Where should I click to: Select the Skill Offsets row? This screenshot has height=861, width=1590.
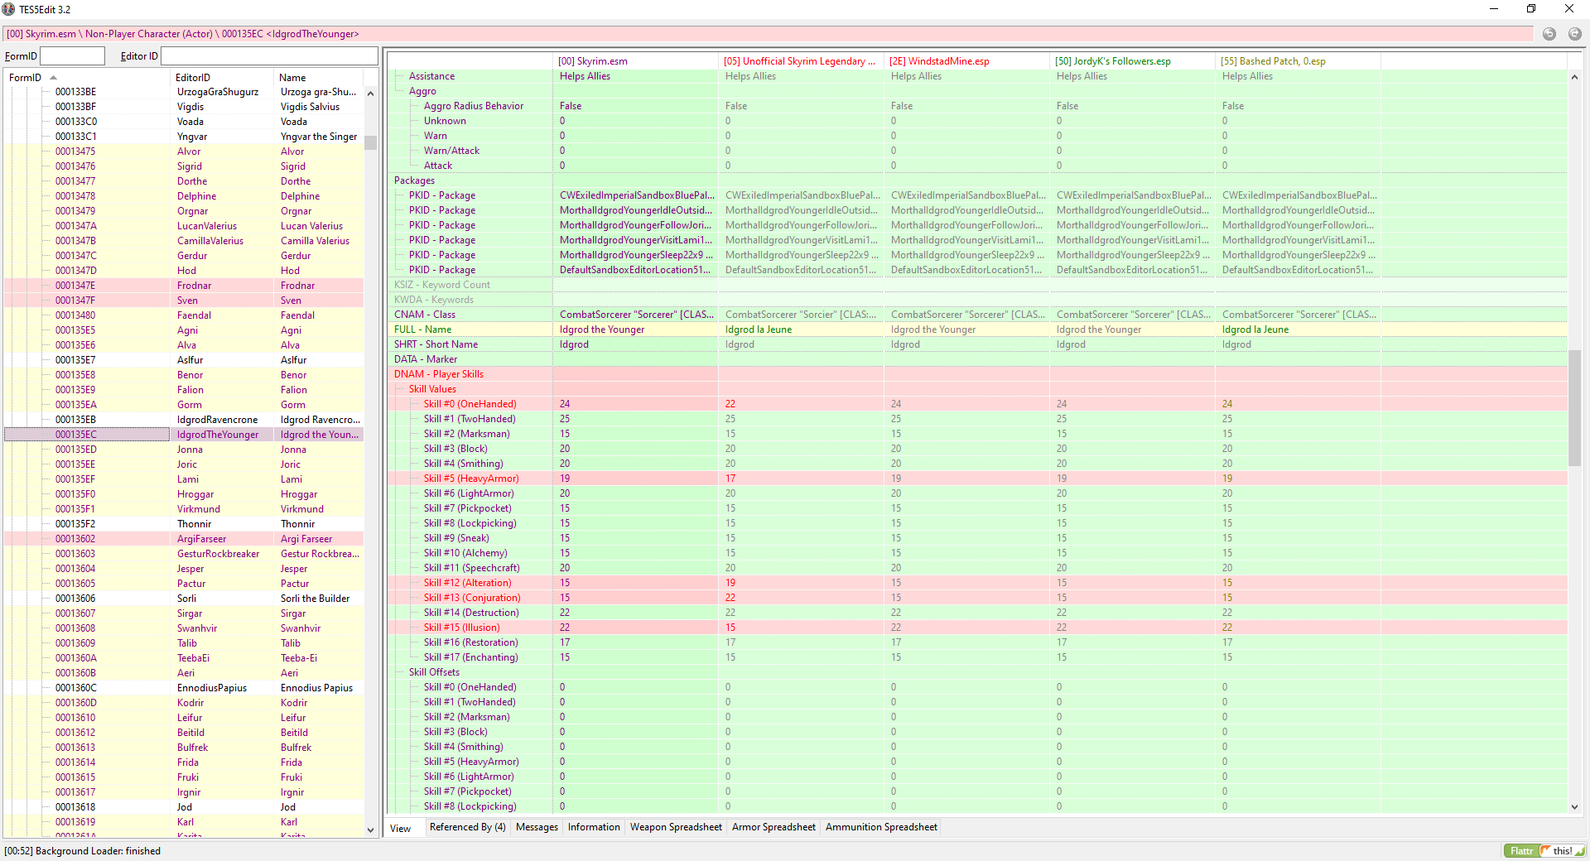(977, 672)
